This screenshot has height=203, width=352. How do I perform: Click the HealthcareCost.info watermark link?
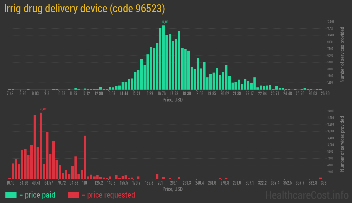(x=307, y=195)
